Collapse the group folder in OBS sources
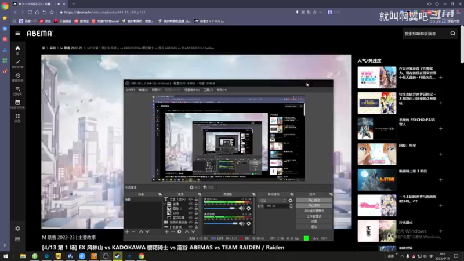 (x=165, y=204)
